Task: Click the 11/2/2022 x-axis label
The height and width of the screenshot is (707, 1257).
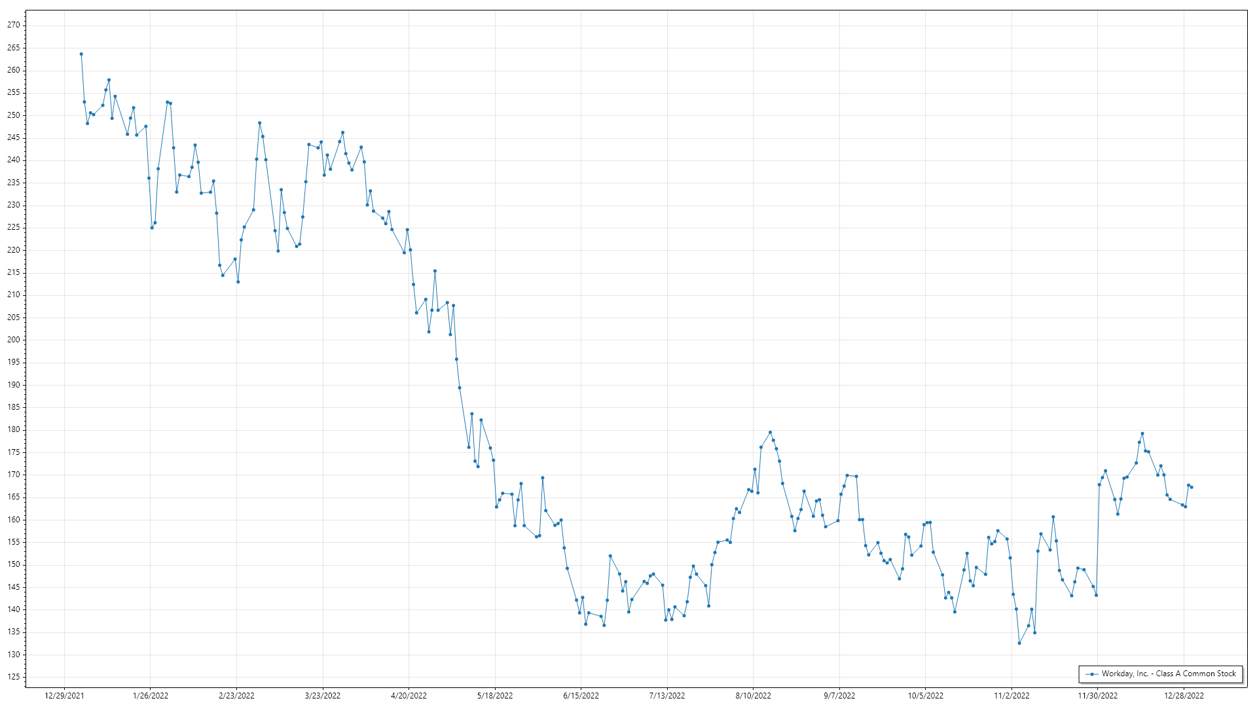Action: [x=1011, y=696]
